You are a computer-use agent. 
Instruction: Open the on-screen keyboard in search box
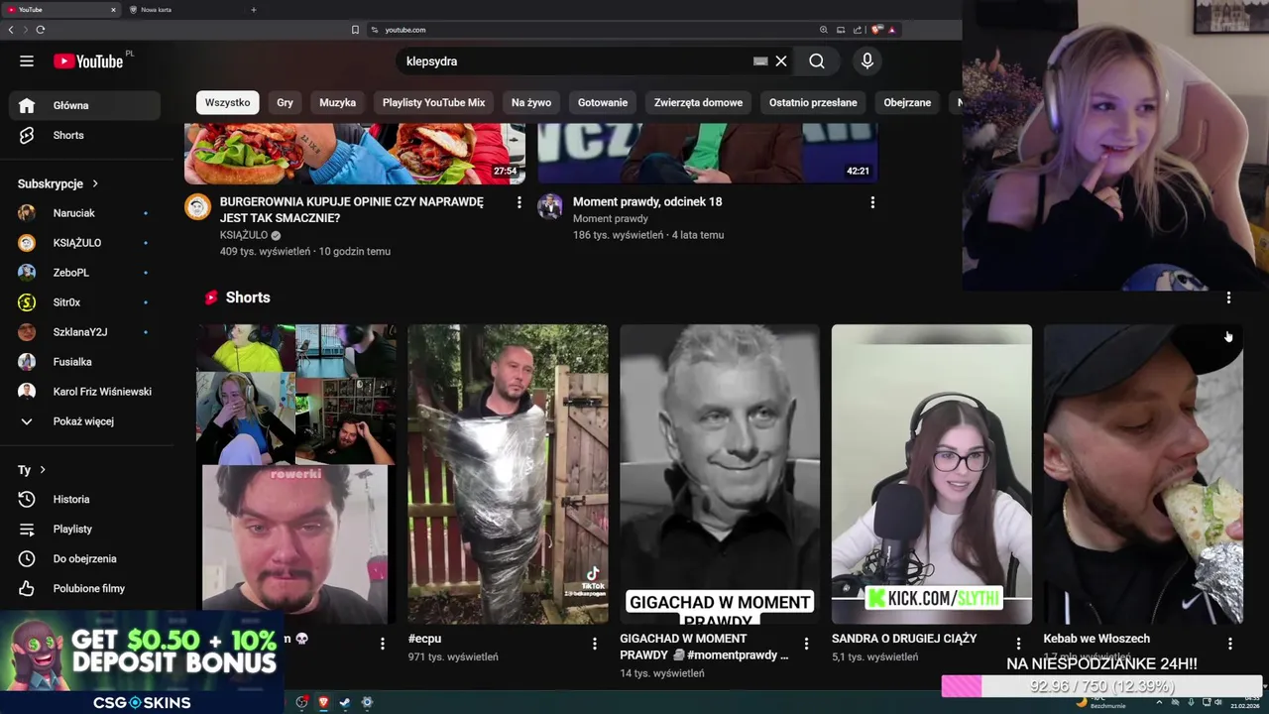coord(760,61)
